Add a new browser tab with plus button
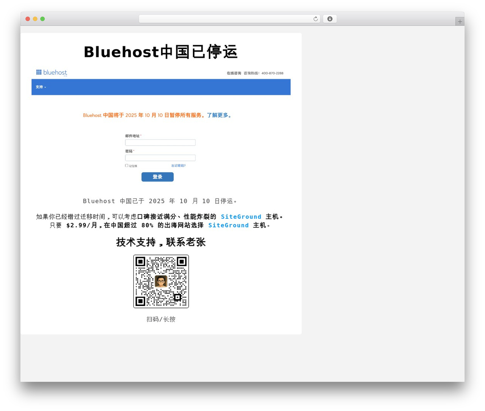Image resolution: width=485 pixels, height=411 pixels. point(460,22)
